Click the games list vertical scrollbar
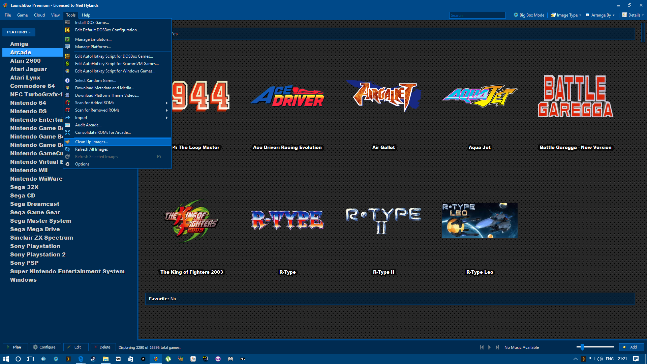The width and height of the screenshot is (647, 364). 643,32
